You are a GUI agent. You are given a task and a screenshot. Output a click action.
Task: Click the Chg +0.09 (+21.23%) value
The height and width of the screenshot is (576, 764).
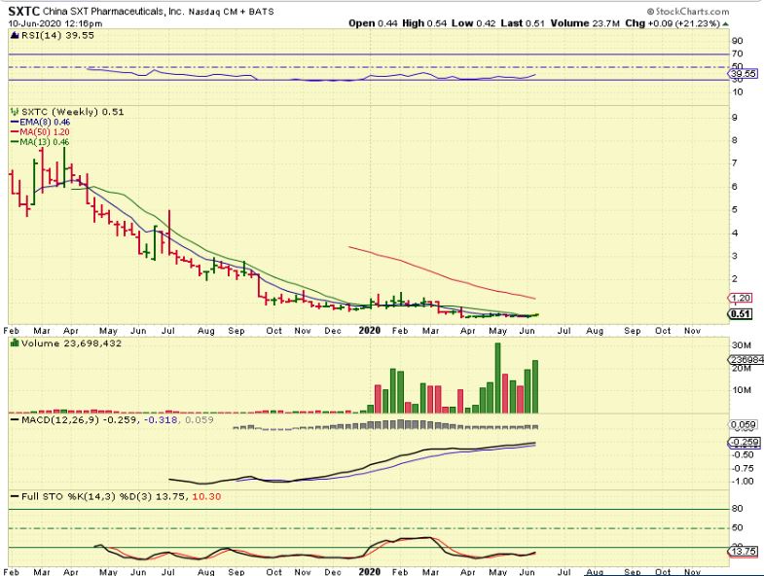point(673,23)
